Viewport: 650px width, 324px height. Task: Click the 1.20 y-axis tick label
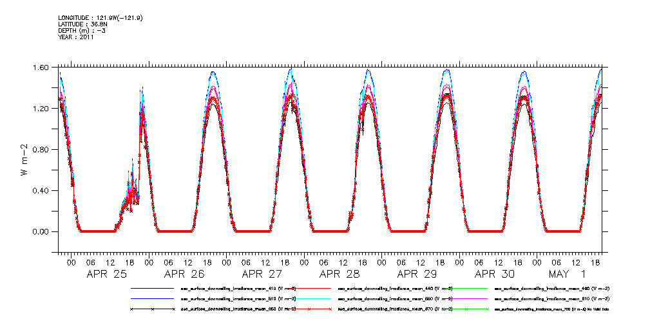click(41, 109)
